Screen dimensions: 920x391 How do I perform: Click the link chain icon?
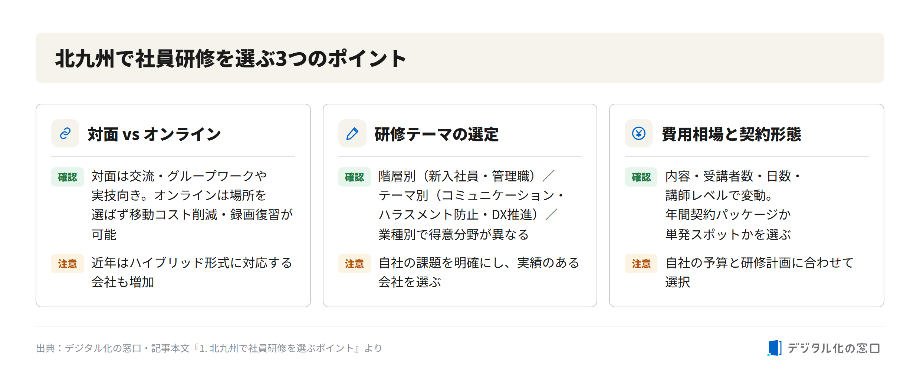(65, 133)
